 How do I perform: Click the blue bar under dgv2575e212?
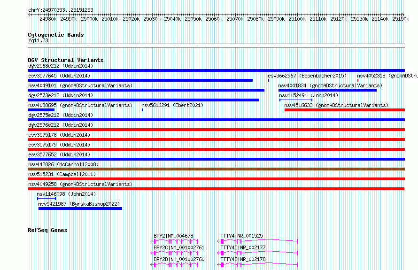coord(216,120)
